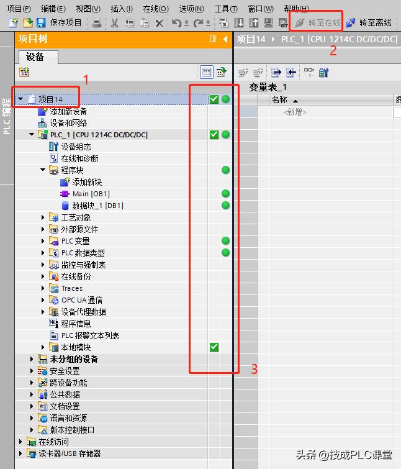Click the 转至在线 button
Image resolution: width=401 pixels, height=469 pixels.
tap(317, 23)
